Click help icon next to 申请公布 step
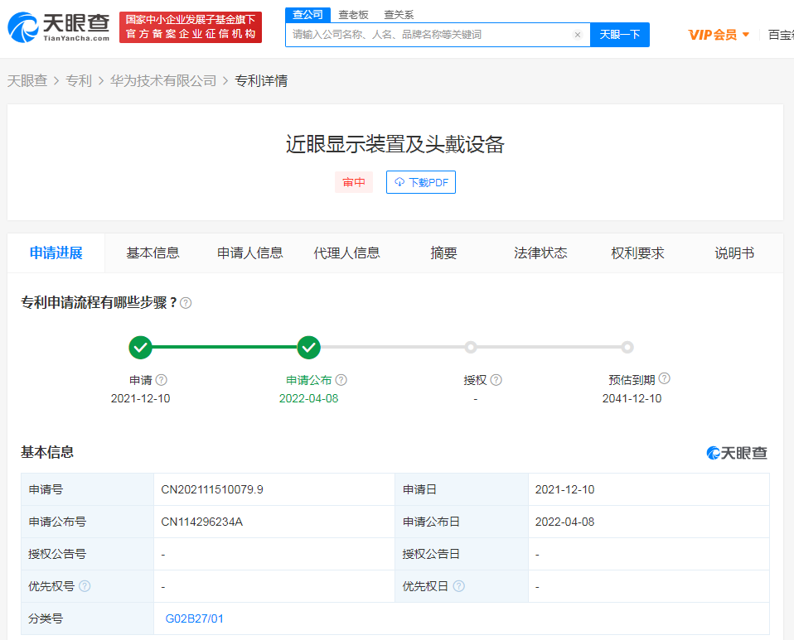 click(341, 380)
